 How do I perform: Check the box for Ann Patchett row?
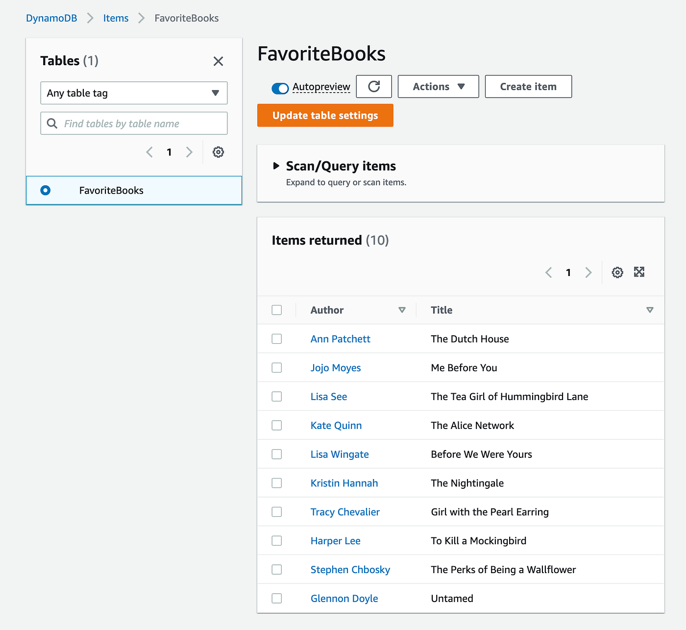coord(277,339)
